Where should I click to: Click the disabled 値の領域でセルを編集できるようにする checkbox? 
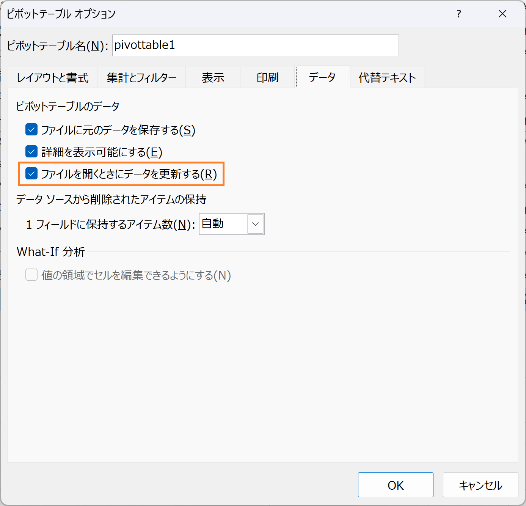(31, 275)
